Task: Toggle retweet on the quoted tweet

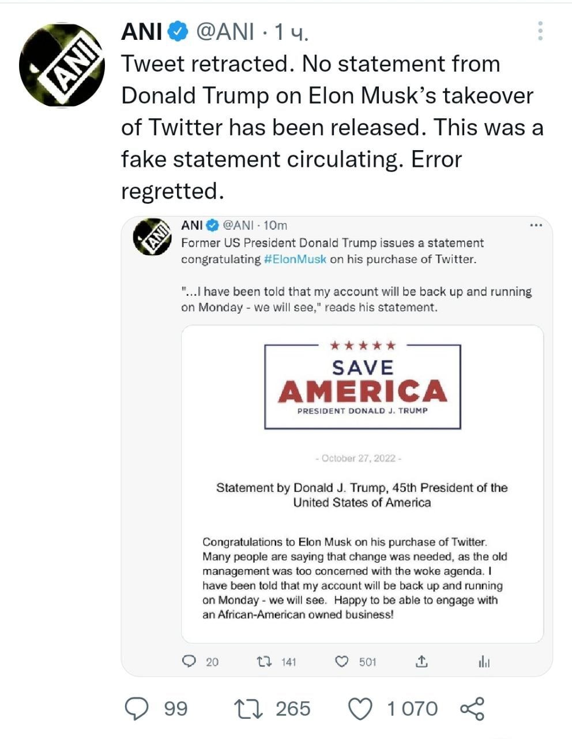Action: (265, 662)
